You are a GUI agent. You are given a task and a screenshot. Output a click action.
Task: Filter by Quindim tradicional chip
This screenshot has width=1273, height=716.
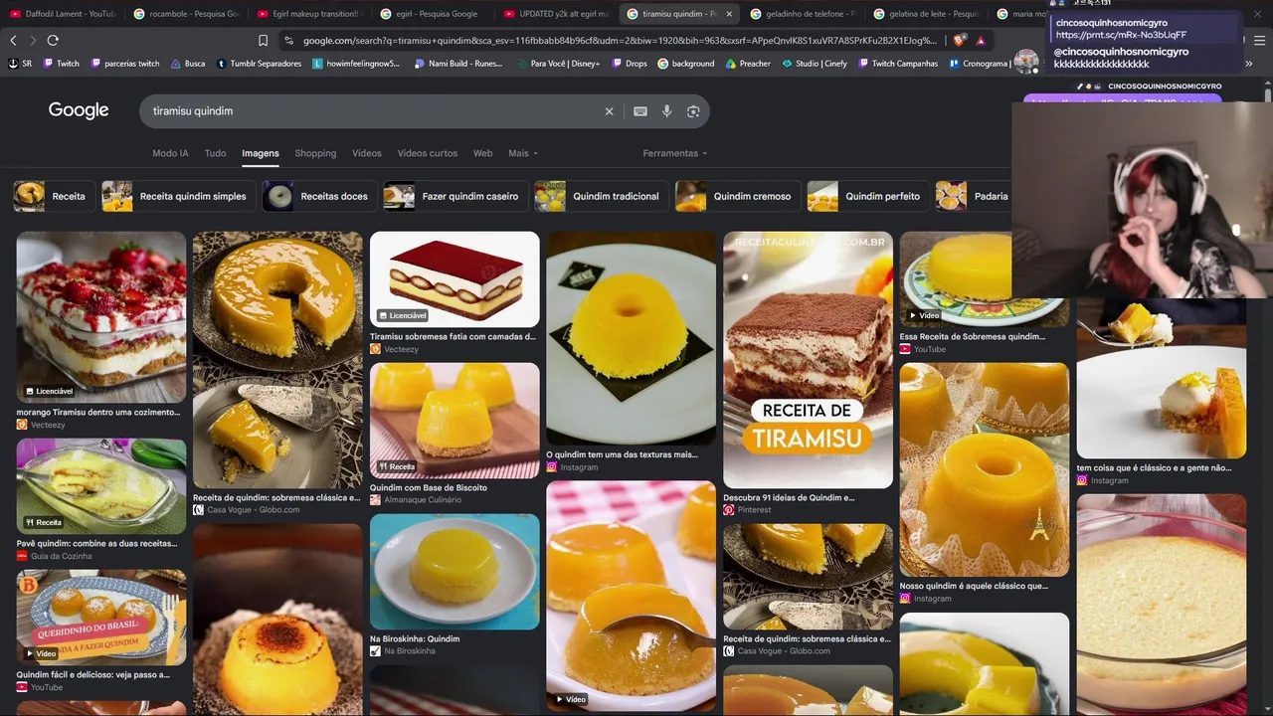601,196
